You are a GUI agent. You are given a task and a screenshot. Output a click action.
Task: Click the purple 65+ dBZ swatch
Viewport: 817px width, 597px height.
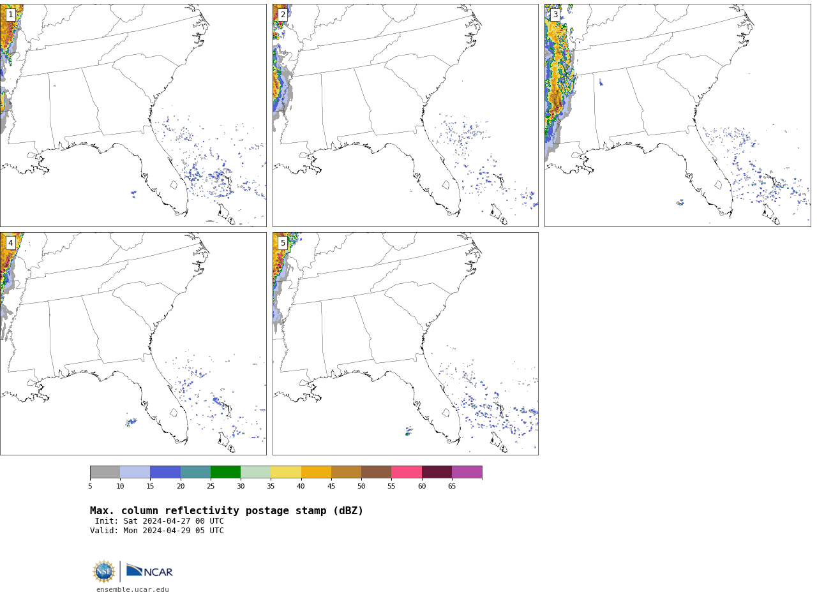click(467, 472)
